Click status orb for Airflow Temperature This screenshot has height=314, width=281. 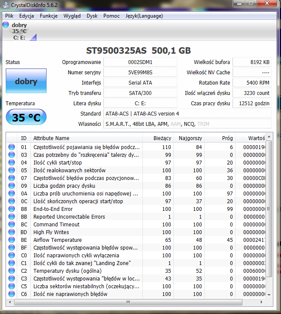tap(12, 240)
